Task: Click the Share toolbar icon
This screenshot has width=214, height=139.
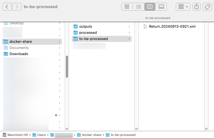Action: pos(196,7)
